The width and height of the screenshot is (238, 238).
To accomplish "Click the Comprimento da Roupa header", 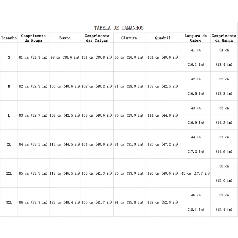I will click(x=33, y=38).
